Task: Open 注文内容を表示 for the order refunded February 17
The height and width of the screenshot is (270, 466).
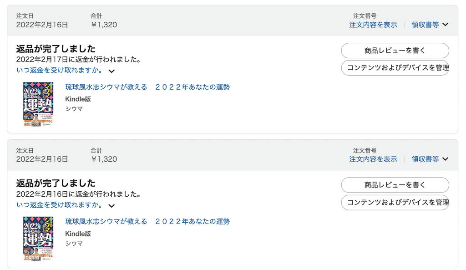Action: pos(373,25)
